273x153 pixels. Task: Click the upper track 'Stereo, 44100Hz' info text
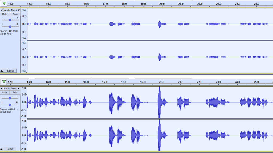tap(9, 31)
